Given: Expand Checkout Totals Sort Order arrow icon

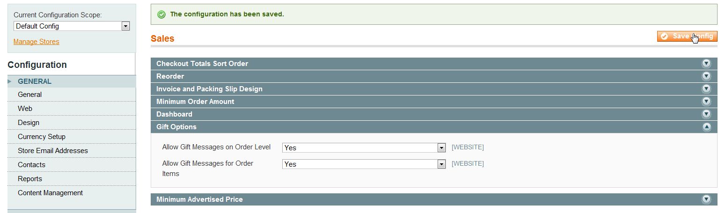Looking at the screenshot, I should click(706, 64).
